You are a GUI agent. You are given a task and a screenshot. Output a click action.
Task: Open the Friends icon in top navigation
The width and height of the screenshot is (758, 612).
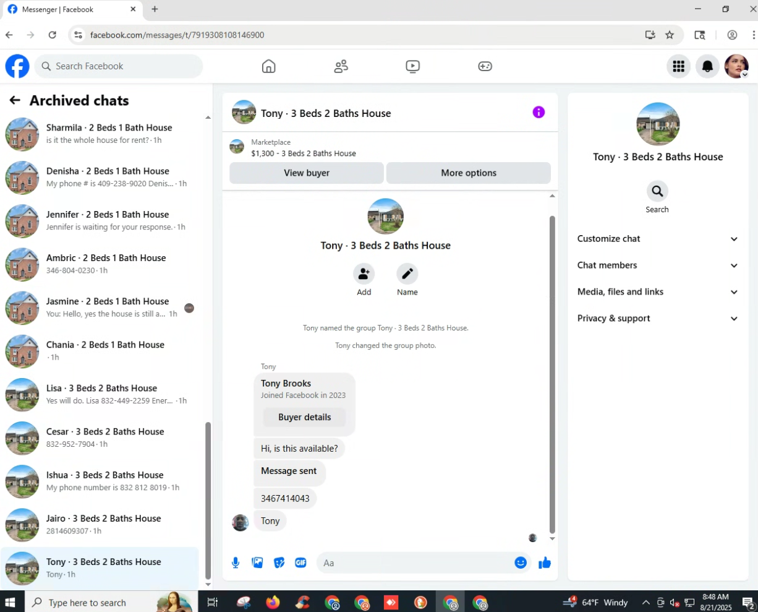[x=341, y=66]
